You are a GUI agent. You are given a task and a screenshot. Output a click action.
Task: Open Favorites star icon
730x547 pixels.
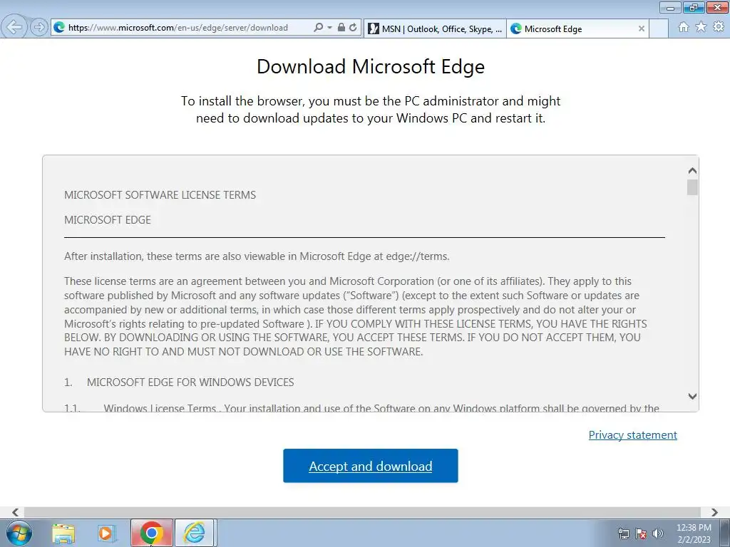coord(701,27)
